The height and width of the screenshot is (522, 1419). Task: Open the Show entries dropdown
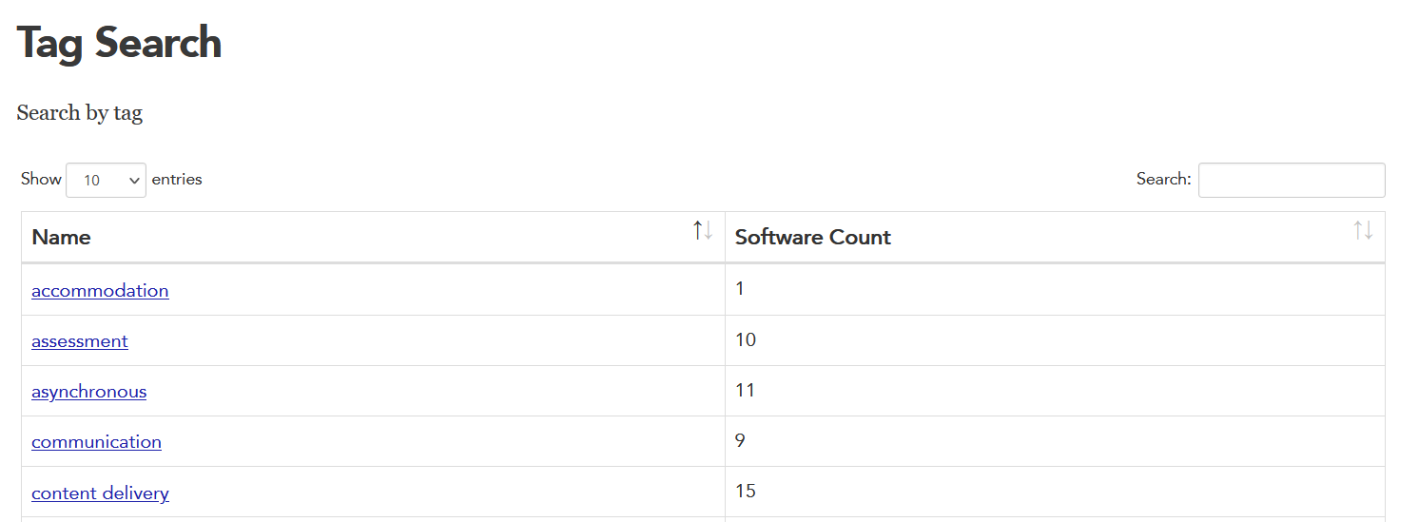tap(106, 180)
